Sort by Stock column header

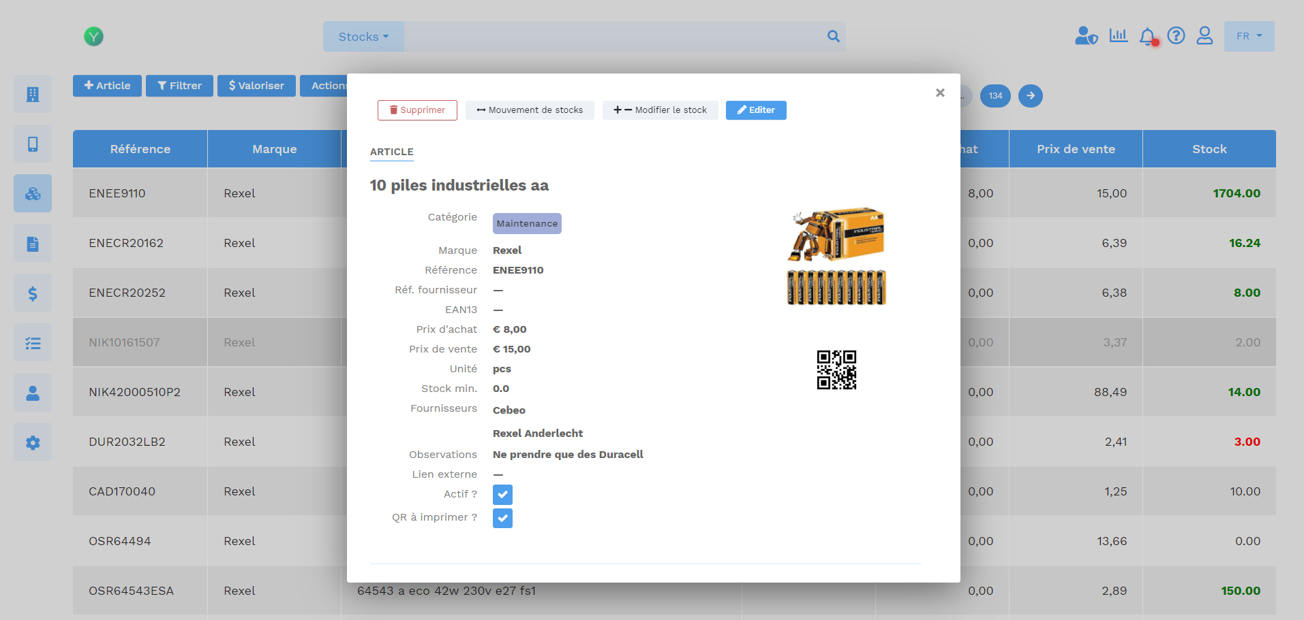click(1209, 149)
